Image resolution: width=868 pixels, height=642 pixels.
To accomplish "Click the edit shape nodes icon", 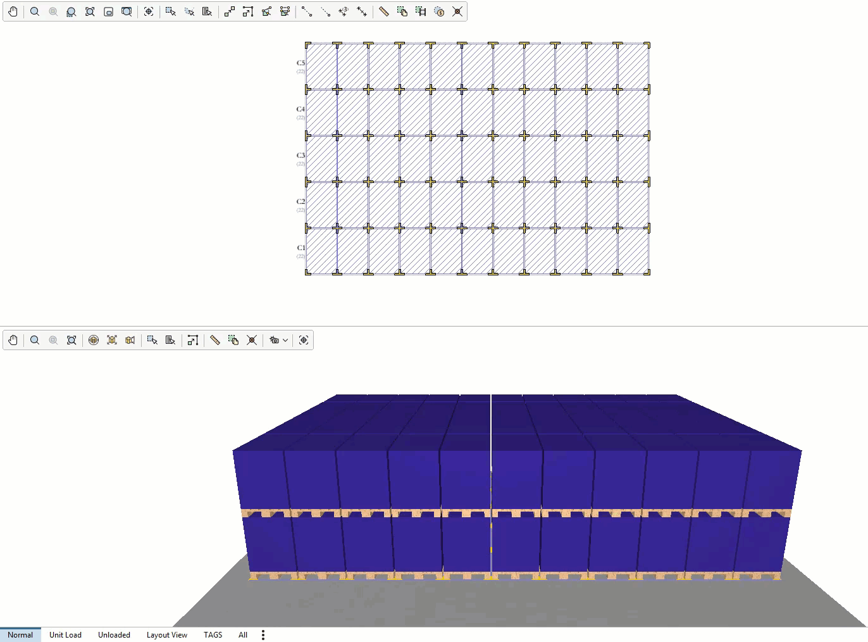I will 266,11.
